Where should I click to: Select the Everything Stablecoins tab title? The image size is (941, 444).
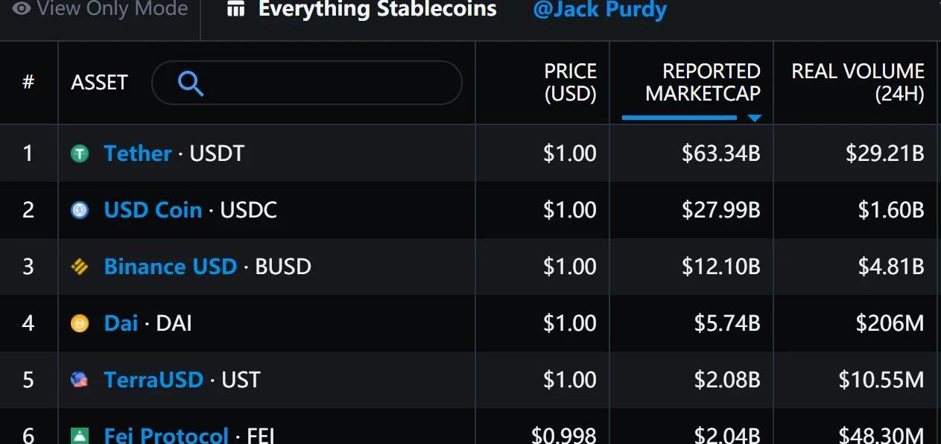pyautogui.click(x=377, y=10)
